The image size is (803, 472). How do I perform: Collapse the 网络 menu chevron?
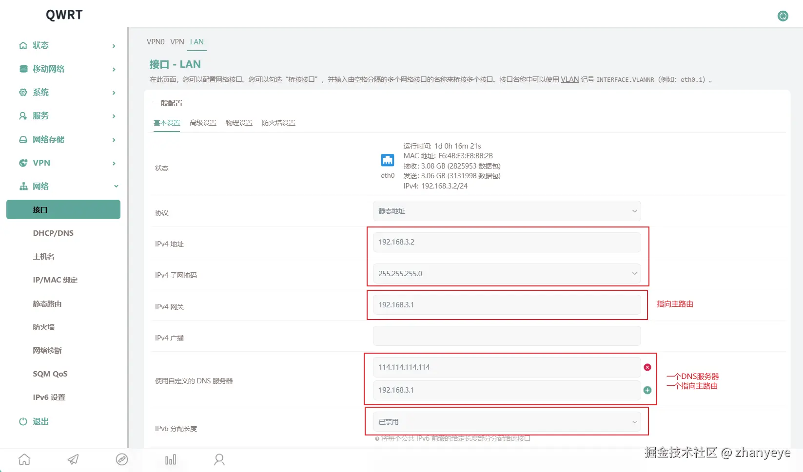(x=116, y=186)
